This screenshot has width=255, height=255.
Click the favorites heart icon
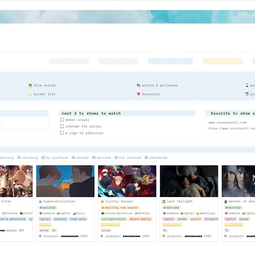click(138, 94)
